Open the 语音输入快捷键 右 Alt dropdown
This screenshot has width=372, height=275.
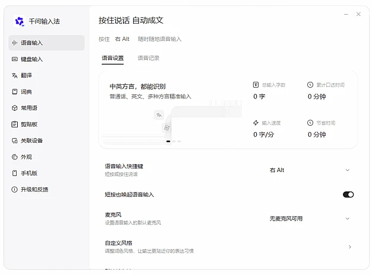pos(310,170)
